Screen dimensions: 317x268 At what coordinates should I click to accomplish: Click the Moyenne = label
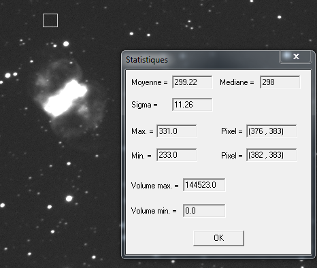tap(150, 82)
